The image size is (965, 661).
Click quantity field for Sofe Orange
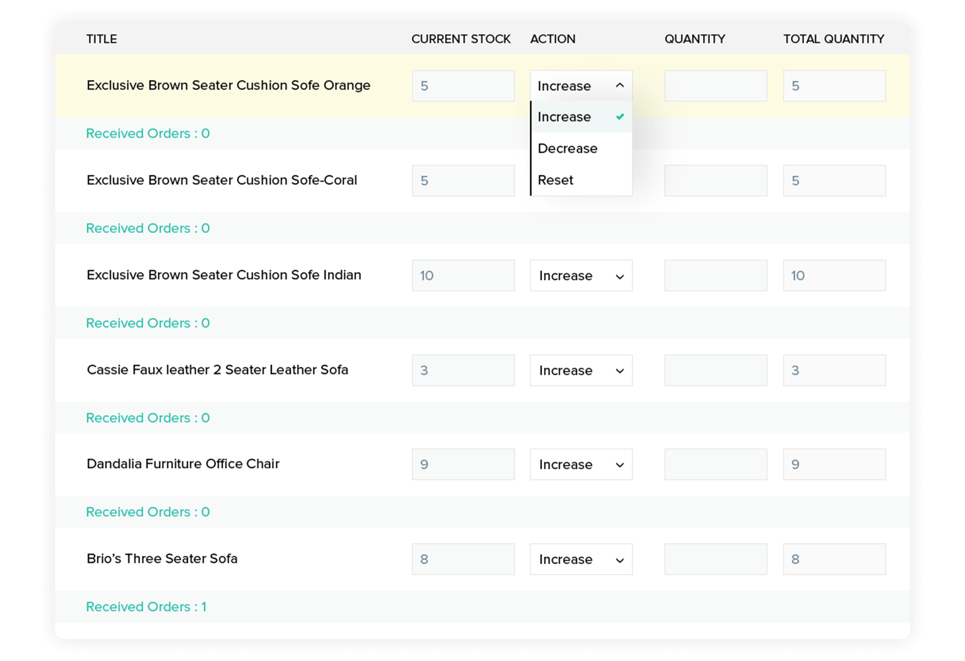[x=715, y=86]
